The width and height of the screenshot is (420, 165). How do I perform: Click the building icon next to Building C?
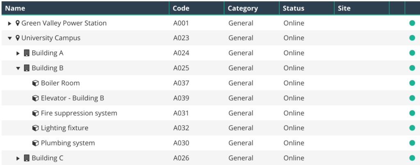click(x=27, y=158)
